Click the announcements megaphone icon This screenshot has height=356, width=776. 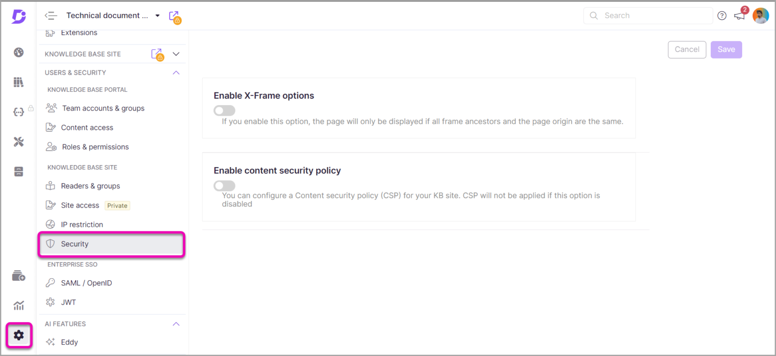740,16
